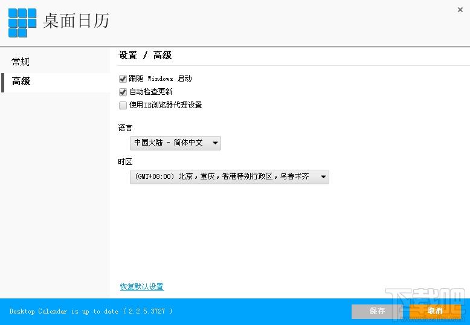Open the 语言 dropdown showing 中国大陆 - 简体中文
Viewport: 470px width, 325px height.
[175, 143]
